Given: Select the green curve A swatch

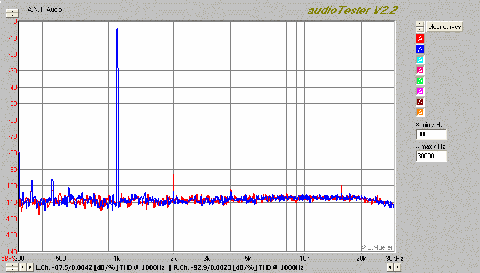Looking at the screenshot, I should tap(420, 80).
